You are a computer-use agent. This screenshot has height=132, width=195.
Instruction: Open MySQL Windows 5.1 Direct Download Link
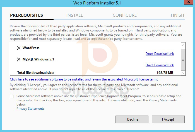(160, 65)
